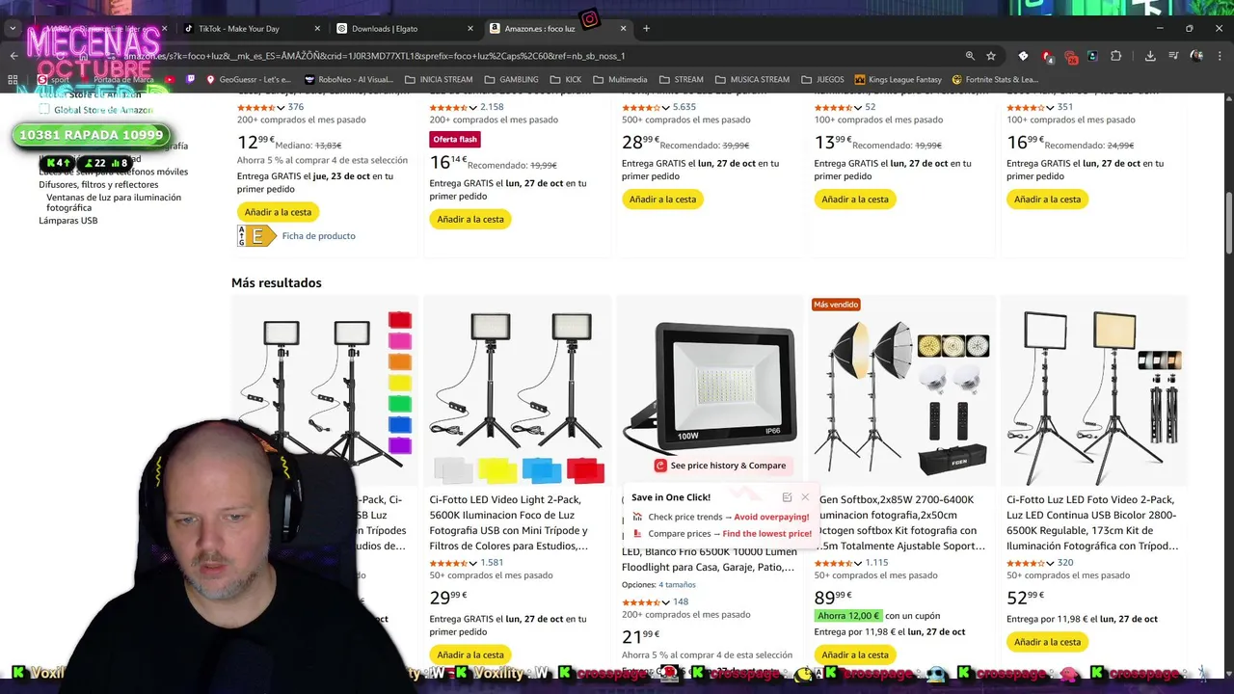Open the GAMBLING bookmark folder
This screenshot has width=1234, height=694.
(x=511, y=79)
